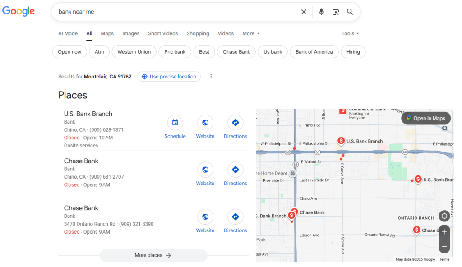Get Directions icon for Chase Bank Chino
Image resolution: width=462 pixels, height=267 pixels.
pos(236,170)
